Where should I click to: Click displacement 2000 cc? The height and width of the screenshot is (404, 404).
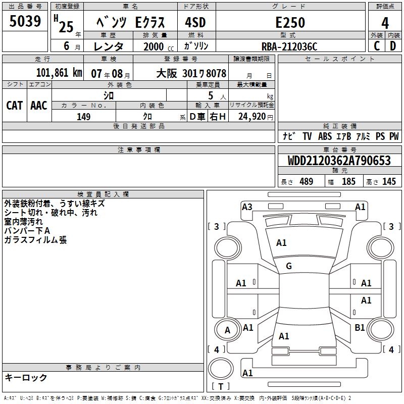click(x=159, y=46)
